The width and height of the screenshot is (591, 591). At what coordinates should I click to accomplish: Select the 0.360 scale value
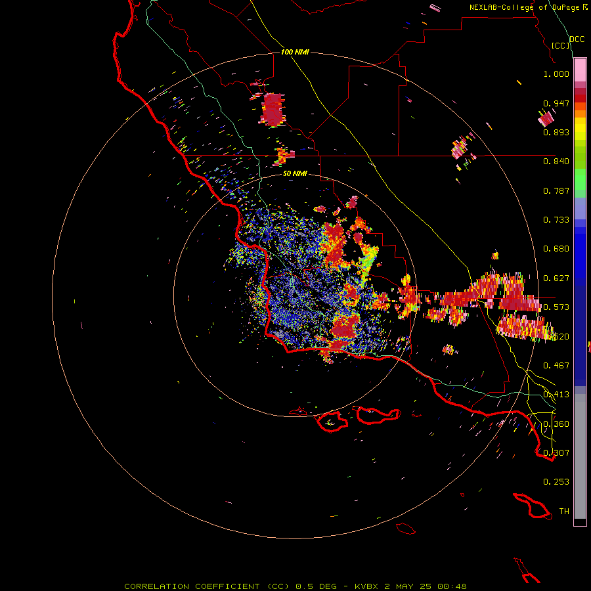[x=556, y=424]
